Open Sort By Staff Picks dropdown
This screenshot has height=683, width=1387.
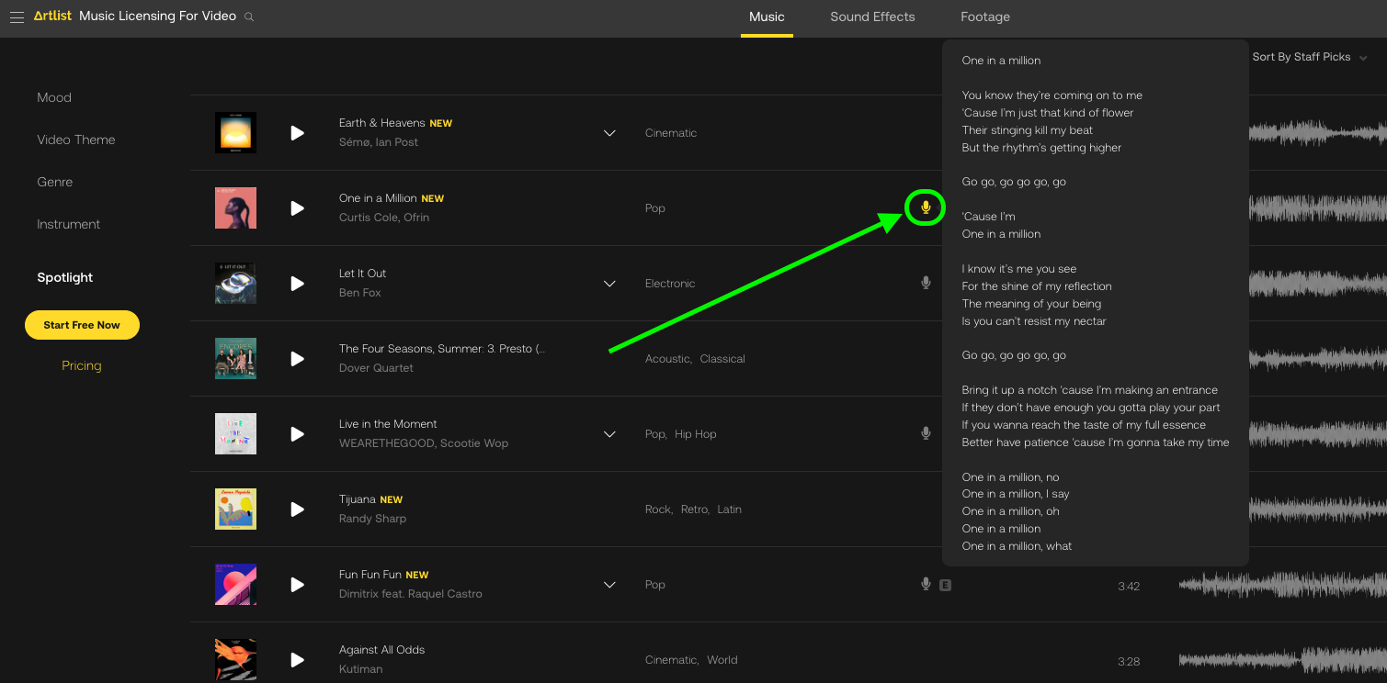[1310, 57]
